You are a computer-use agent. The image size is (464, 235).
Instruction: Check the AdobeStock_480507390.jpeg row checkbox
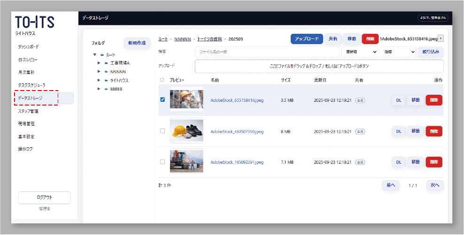(162, 131)
